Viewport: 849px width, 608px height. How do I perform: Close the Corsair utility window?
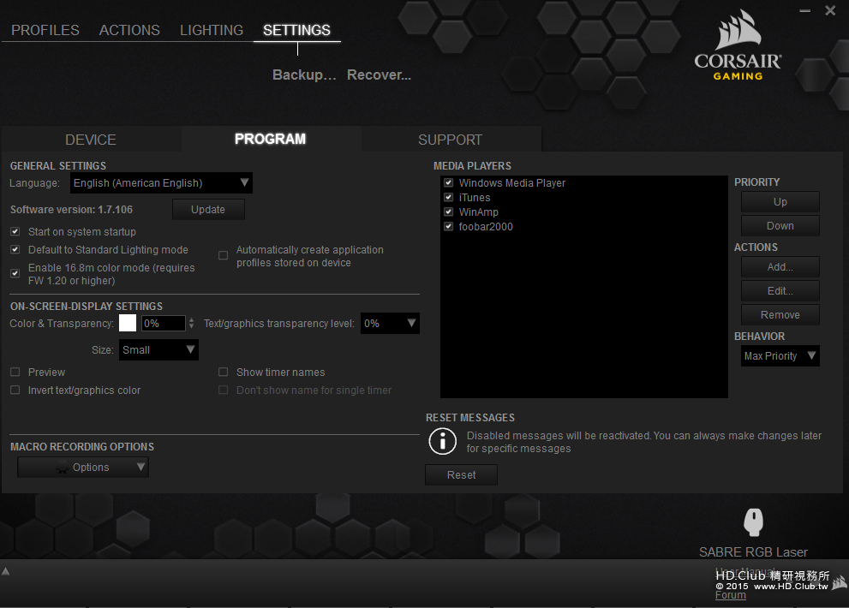tap(830, 10)
